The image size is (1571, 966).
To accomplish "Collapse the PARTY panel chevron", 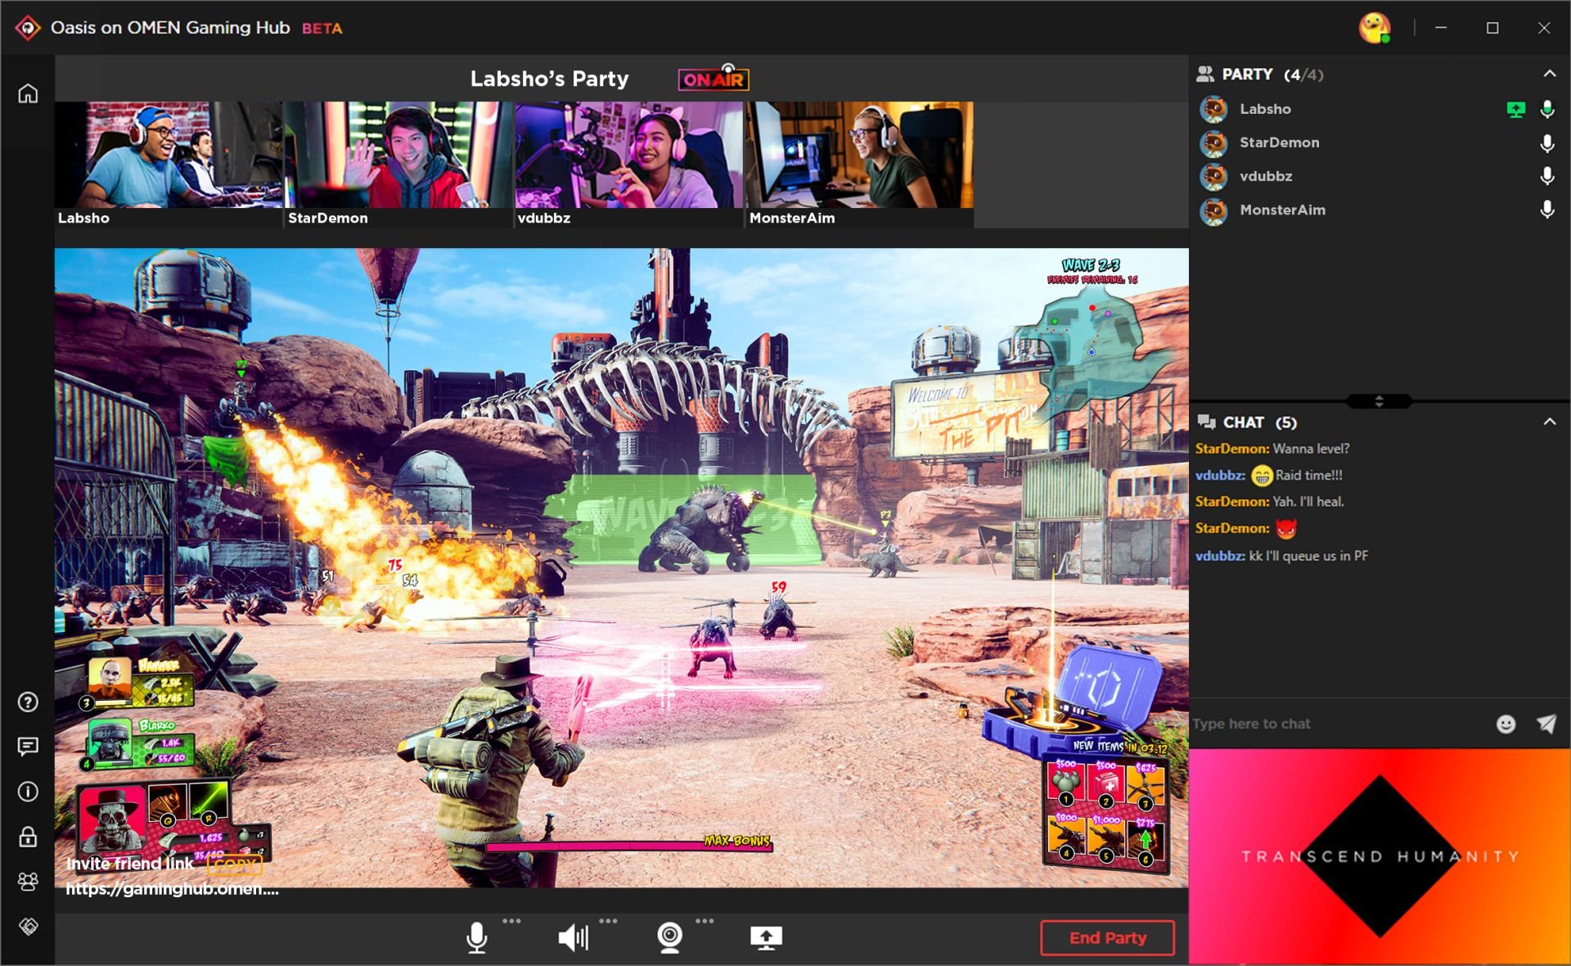I will [x=1549, y=74].
